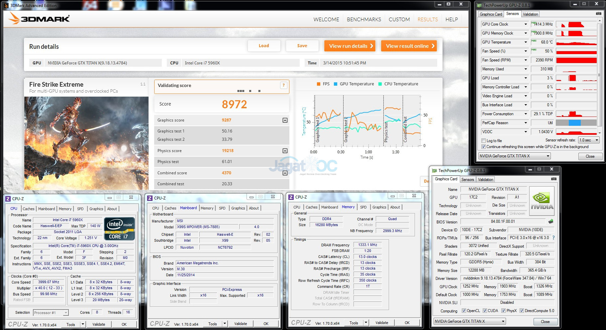The image size is (606, 330).
Task: Click the Intel Core i7 badge in CPU-Z
Action: tap(119, 229)
